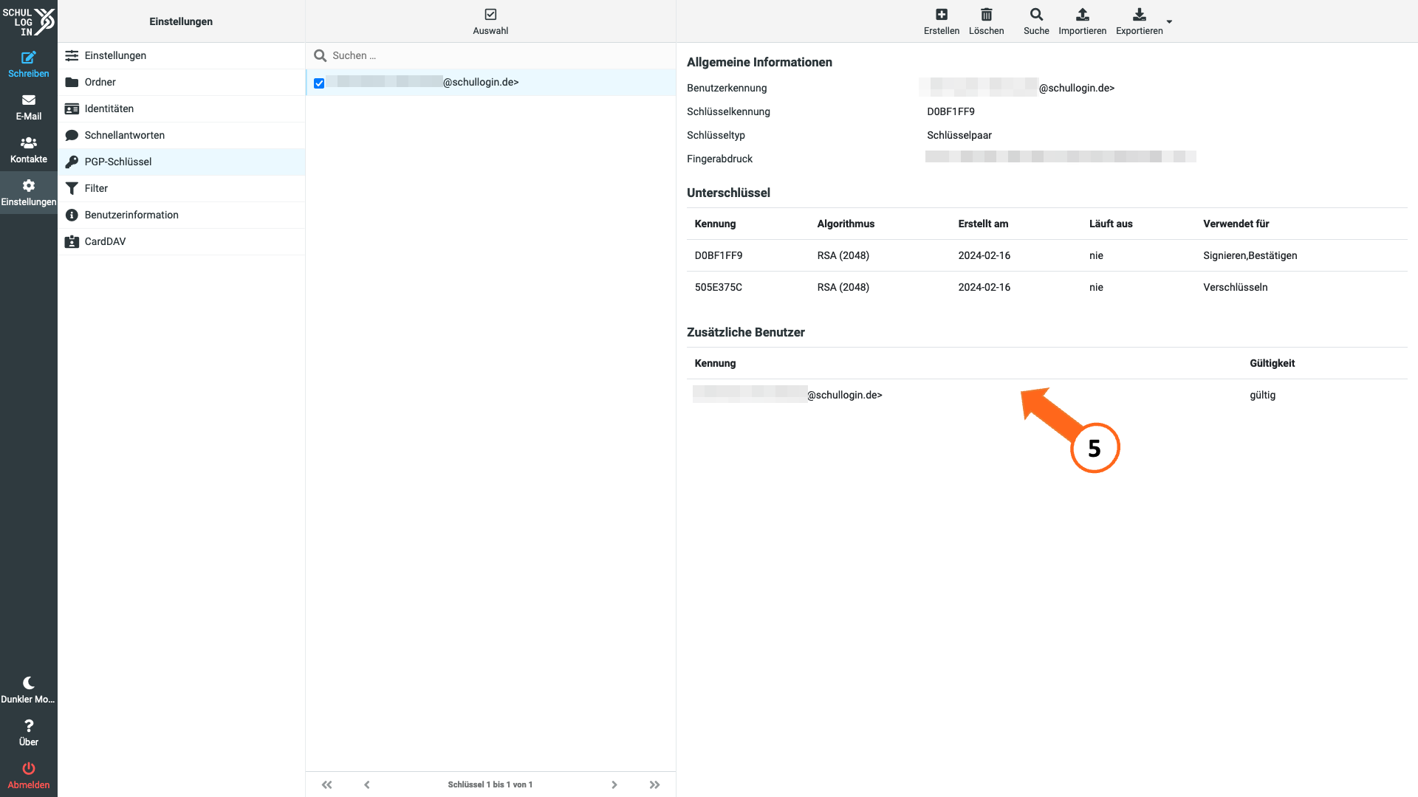Click subkey ID D0BF1FF9 in Unterschlüssel table
The width and height of the screenshot is (1418, 797).
click(x=719, y=255)
